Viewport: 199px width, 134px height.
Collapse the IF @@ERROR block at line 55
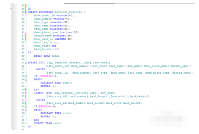point(26,76)
